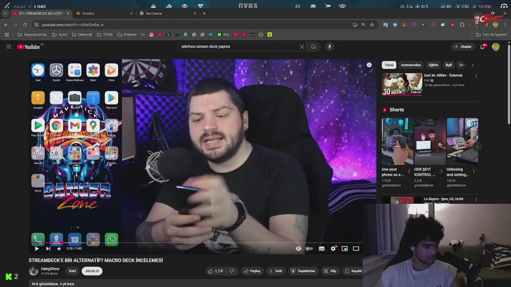This screenshot has height=287, width=511.
Task: Open player settings gear
Action: pyautogui.click(x=333, y=249)
